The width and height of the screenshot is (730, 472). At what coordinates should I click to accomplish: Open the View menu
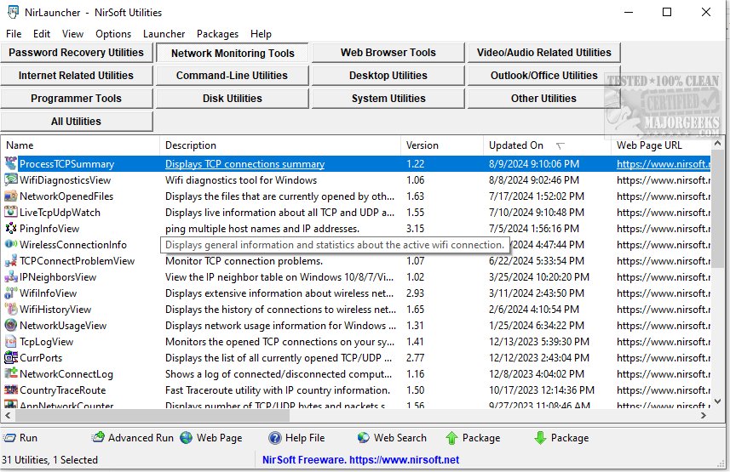tap(72, 34)
